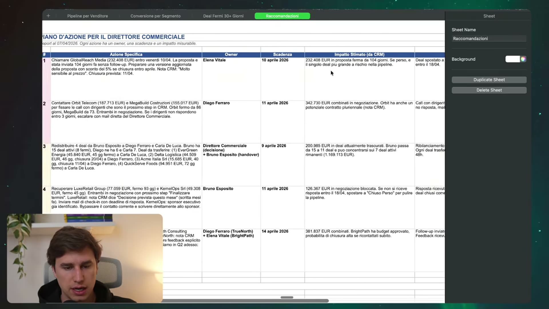Screen dimensions: 549x309
Task: Select the row number 2 cell
Action: coord(46,122)
